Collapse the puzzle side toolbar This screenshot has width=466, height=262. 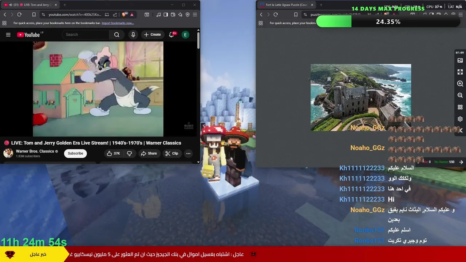pyautogui.click(x=461, y=130)
